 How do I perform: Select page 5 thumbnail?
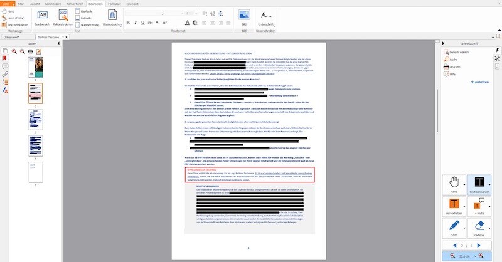tap(35, 172)
